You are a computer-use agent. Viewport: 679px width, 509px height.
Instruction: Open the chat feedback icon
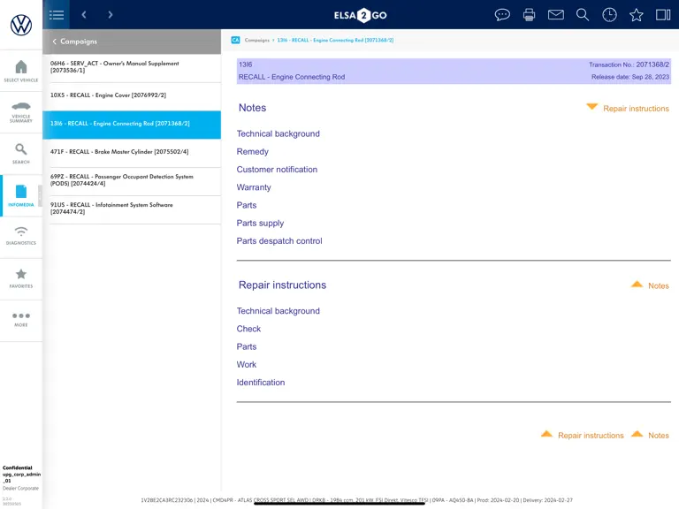pos(502,15)
